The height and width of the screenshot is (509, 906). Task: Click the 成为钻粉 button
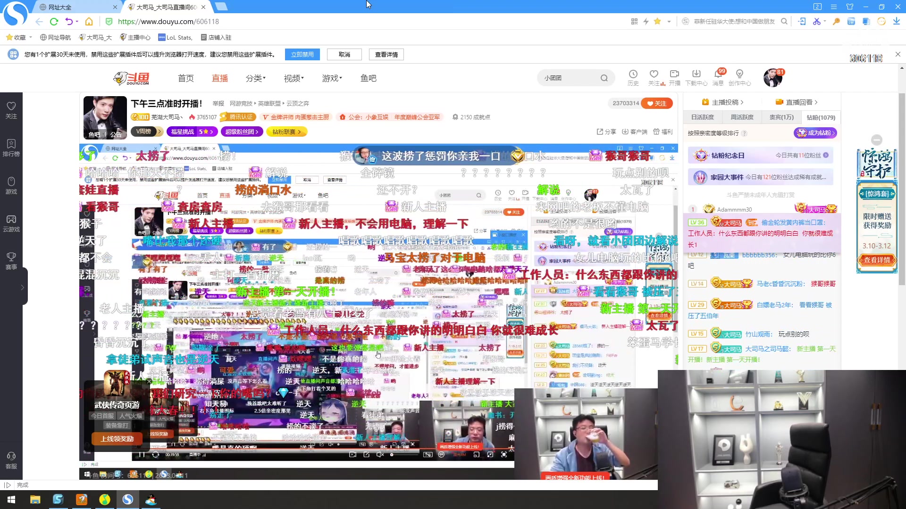click(815, 133)
